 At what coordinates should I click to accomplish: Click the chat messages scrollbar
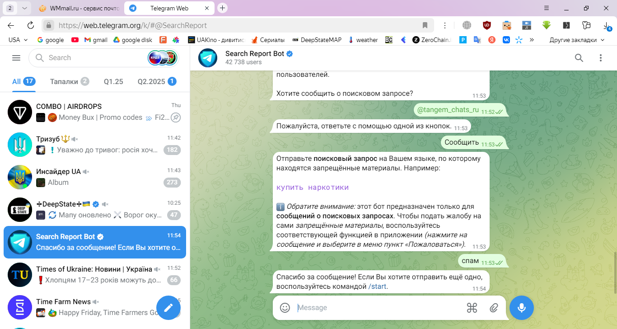tap(615, 273)
